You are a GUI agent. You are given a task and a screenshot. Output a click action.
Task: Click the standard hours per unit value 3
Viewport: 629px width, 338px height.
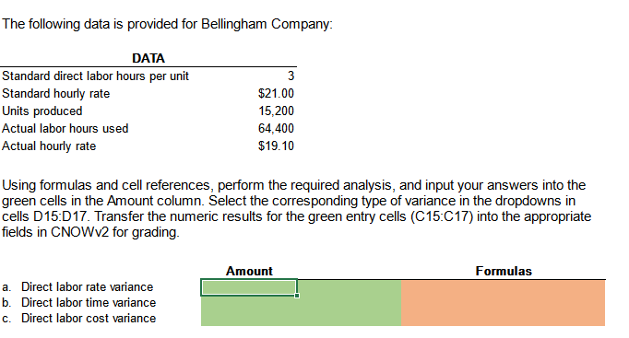click(291, 76)
